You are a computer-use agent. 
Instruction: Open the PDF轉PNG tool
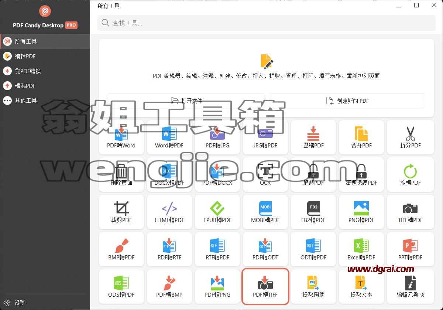click(x=217, y=286)
